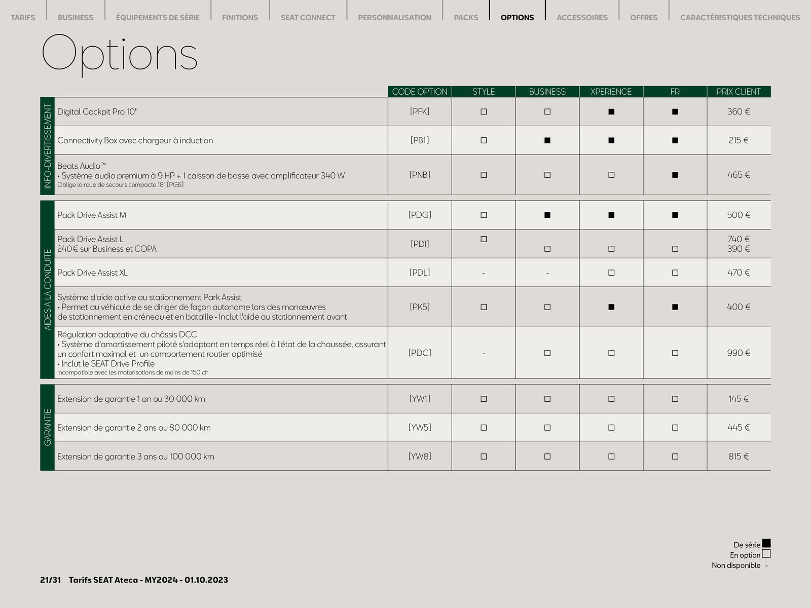Click the AIDES A LA CONDUITE section label
Screen dimensions: 811x608
48,290
